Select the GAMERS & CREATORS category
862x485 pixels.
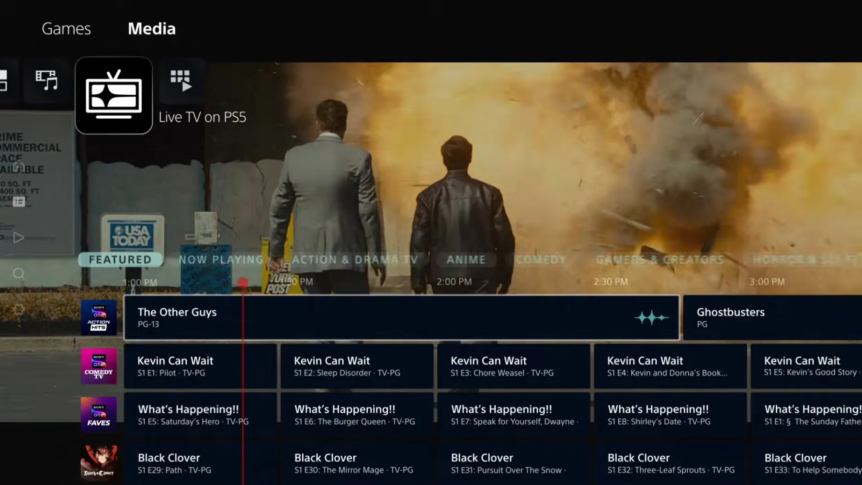660,259
